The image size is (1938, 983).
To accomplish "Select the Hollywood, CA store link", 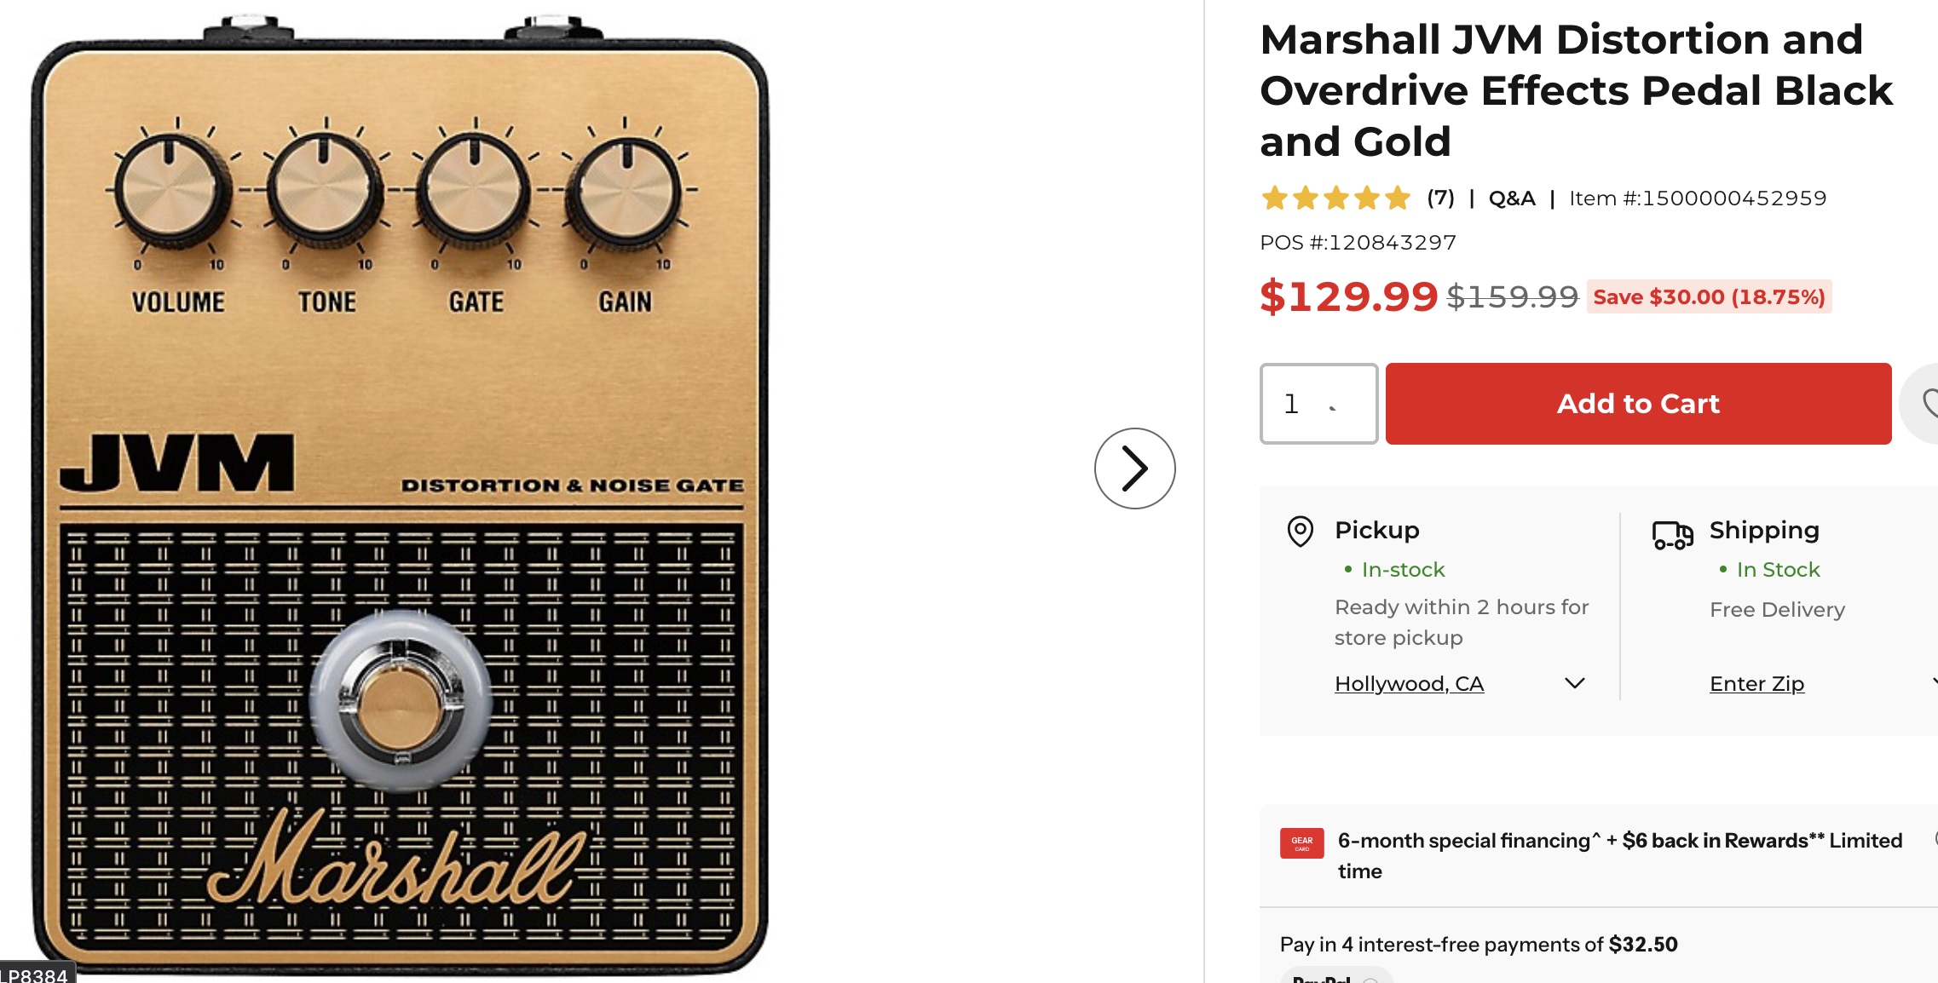I will tap(1409, 684).
